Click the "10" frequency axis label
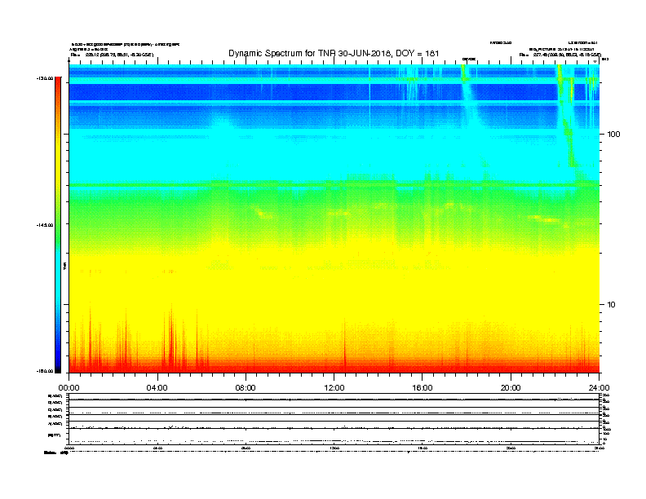This screenshot has height=499, width=646. [x=612, y=305]
